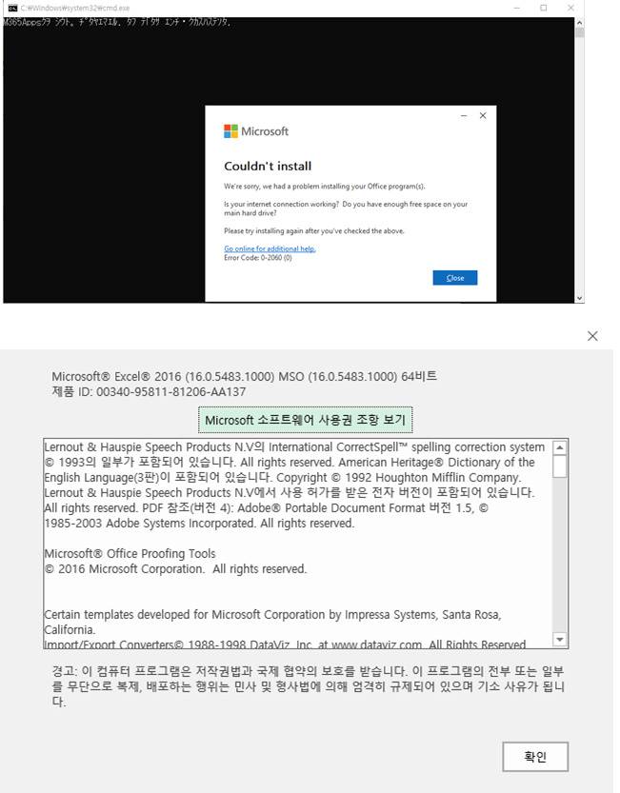The image size is (620, 793).
Task: Click license text scrollbar down arrow
Action: click(x=560, y=640)
